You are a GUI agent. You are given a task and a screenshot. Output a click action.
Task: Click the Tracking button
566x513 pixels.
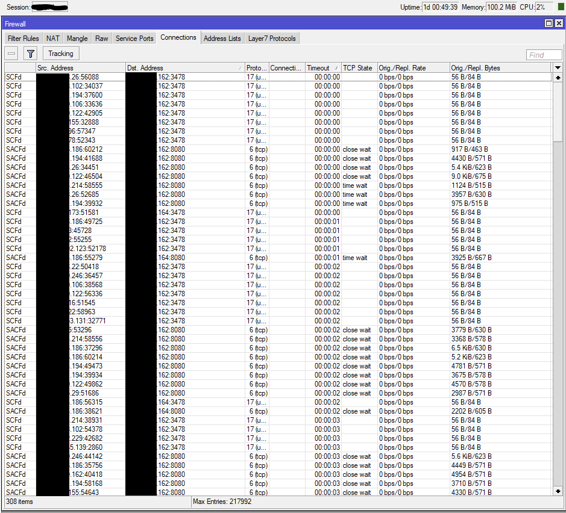pyautogui.click(x=61, y=54)
